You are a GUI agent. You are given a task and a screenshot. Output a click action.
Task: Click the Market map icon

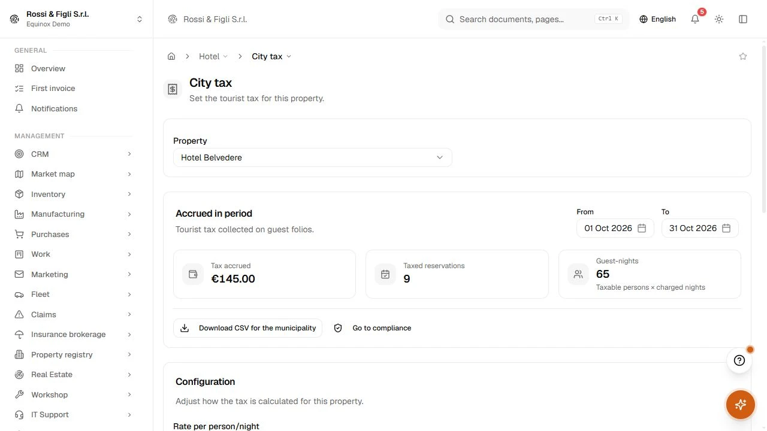coord(19,174)
